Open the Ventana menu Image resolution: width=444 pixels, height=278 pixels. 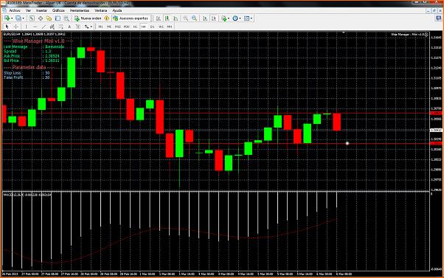(x=101, y=10)
